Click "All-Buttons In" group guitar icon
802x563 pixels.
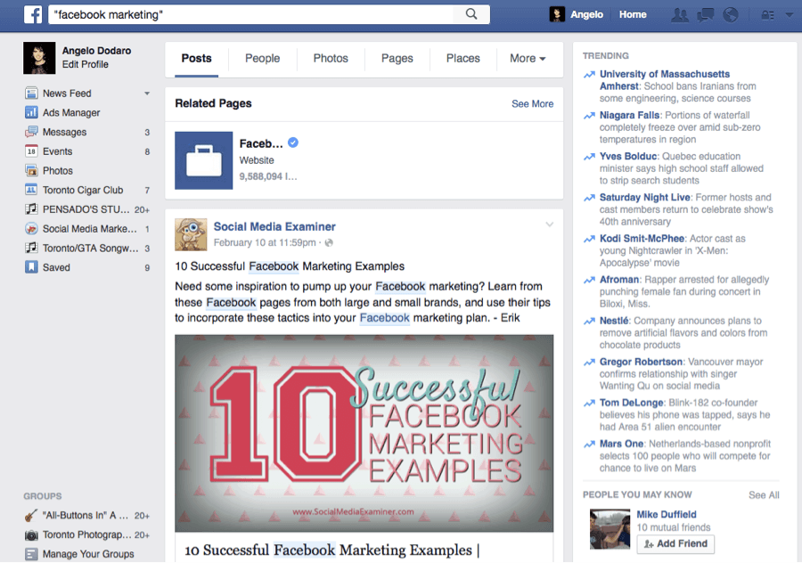coord(32,516)
